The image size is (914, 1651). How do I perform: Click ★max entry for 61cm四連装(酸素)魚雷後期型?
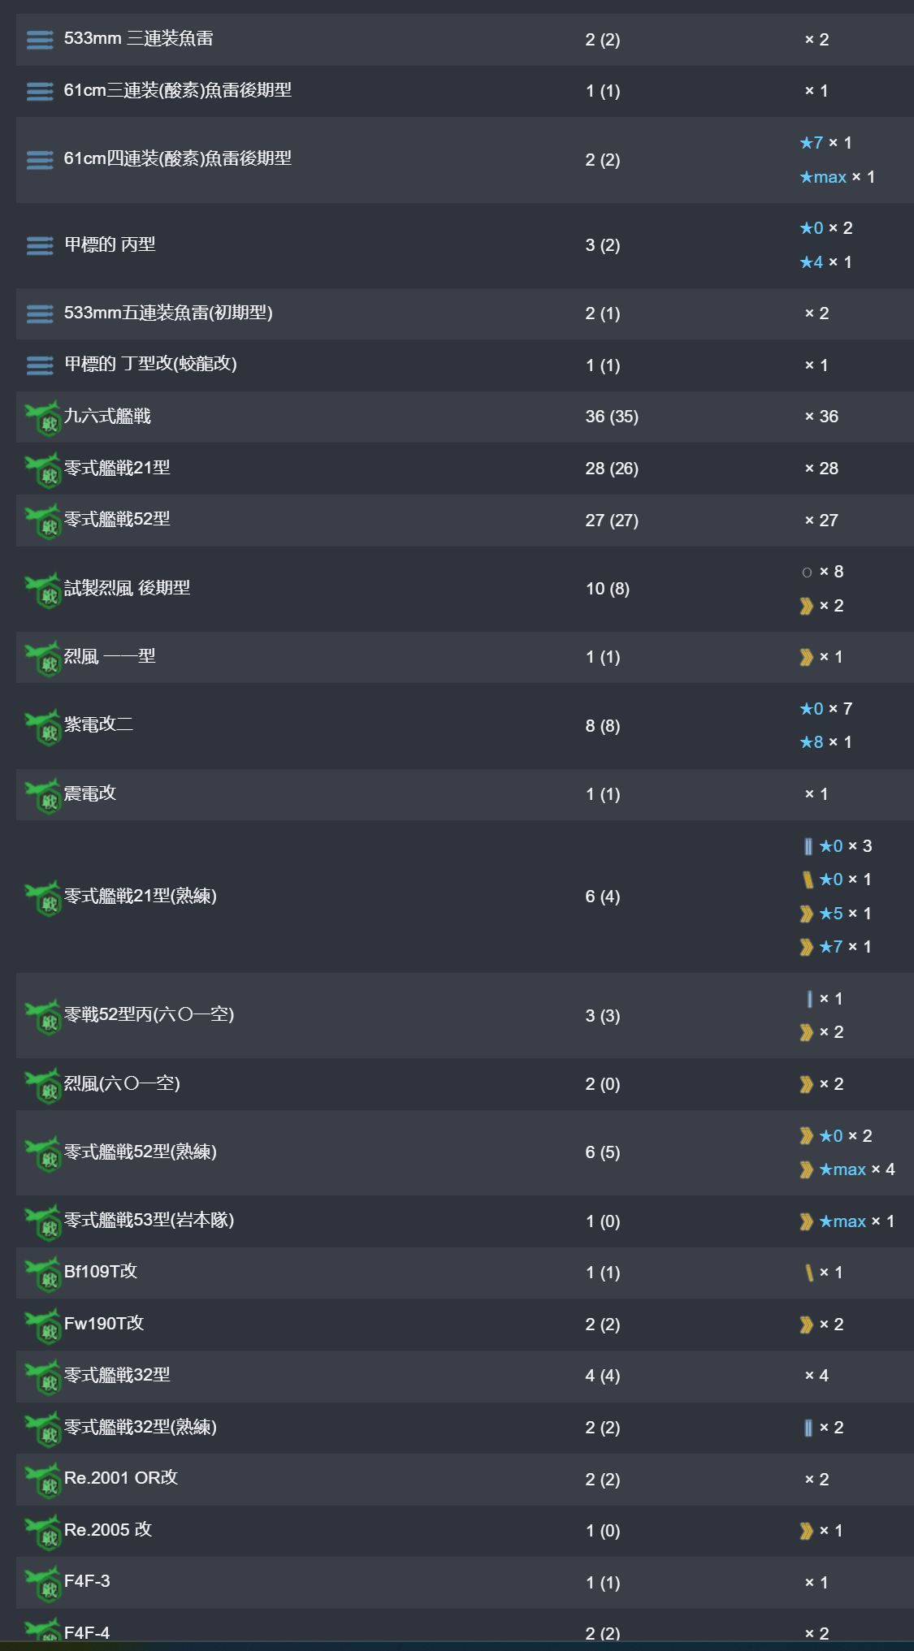tap(837, 177)
